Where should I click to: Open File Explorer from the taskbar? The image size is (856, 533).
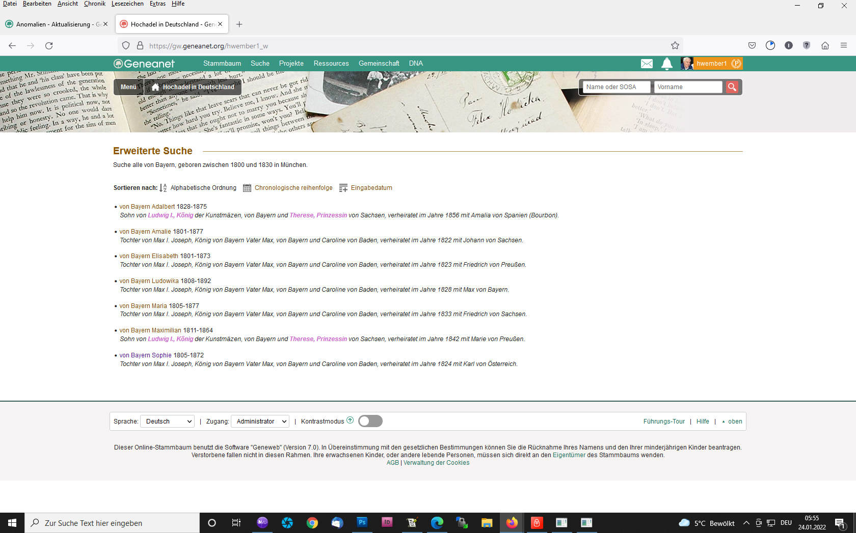tap(487, 523)
